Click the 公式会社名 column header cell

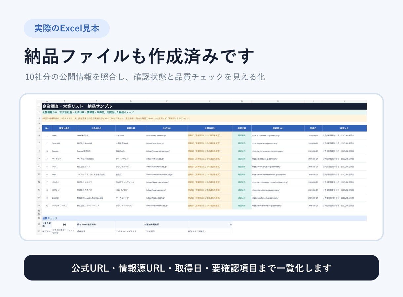click(x=96, y=128)
